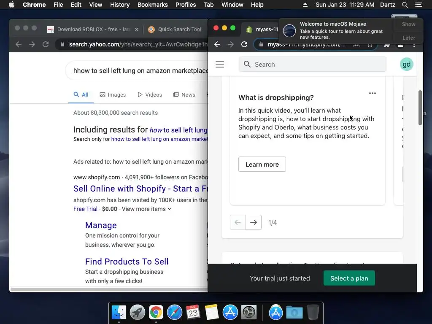Open the History menu
The width and height of the screenshot is (432, 324).
[x=120, y=5]
